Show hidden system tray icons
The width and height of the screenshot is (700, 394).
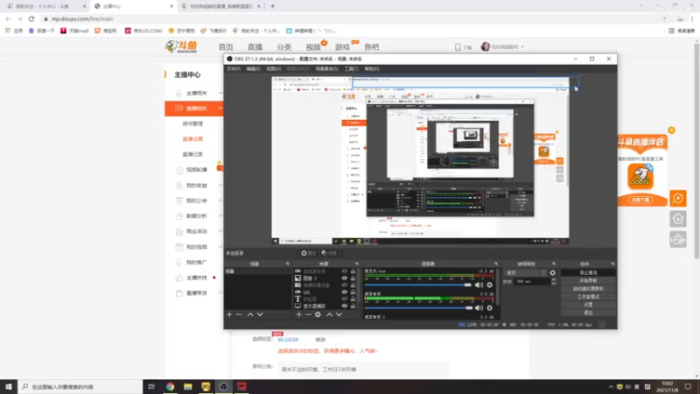[610, 387]
